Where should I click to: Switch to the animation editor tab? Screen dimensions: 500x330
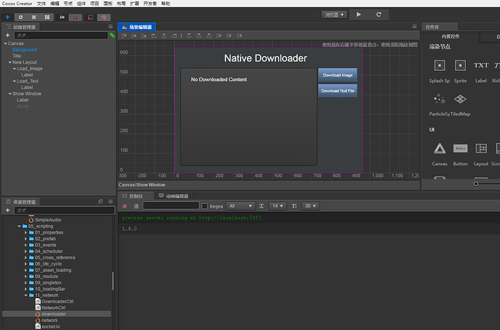[173, 196]
